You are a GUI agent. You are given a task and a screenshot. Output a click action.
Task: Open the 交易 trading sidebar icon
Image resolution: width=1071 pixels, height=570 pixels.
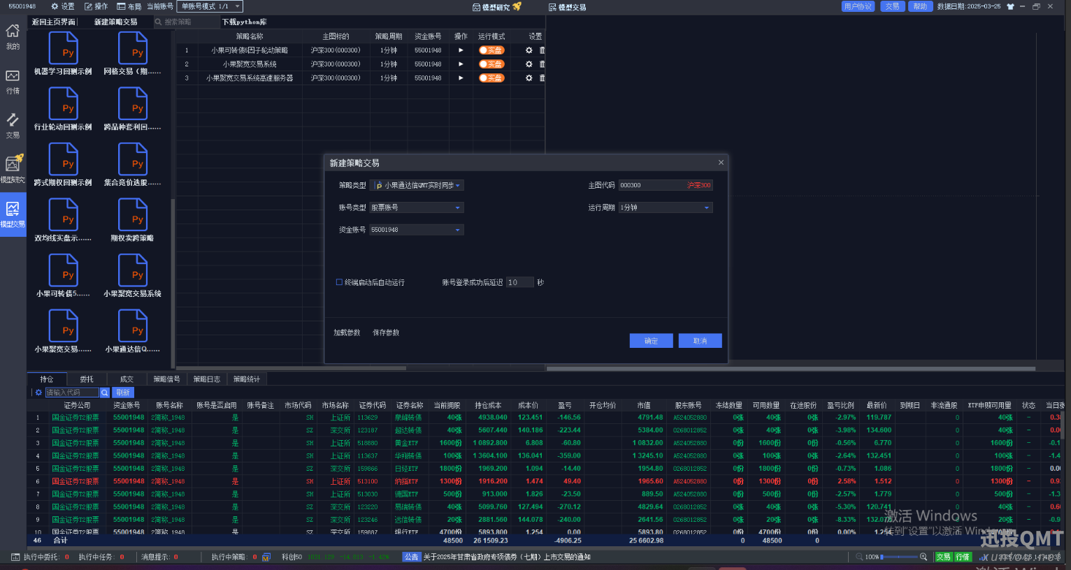(13, 126)
